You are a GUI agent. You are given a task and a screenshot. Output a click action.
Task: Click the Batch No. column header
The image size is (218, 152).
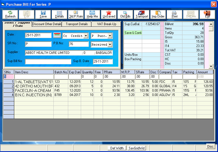61,72
